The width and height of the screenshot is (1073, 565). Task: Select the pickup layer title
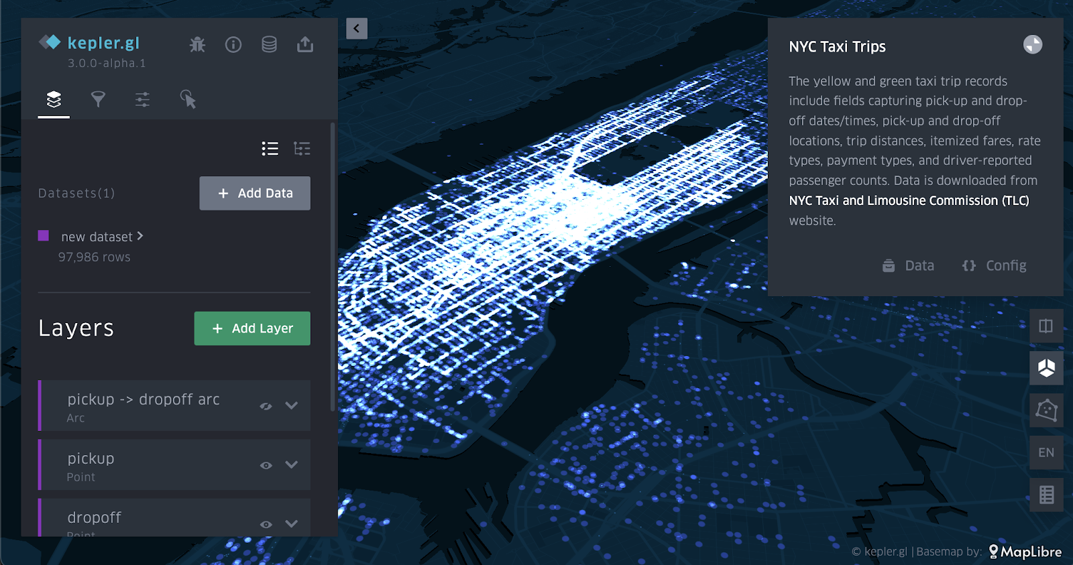(x=91, y=458)
